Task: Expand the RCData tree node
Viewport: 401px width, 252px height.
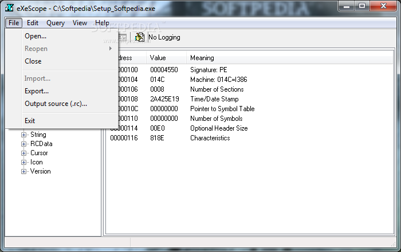Action: coord(23,144)
